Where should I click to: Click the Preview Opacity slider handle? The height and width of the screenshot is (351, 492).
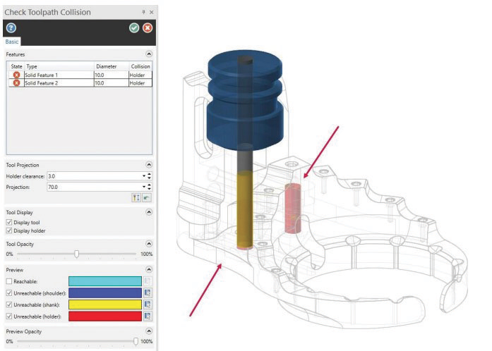136,341
